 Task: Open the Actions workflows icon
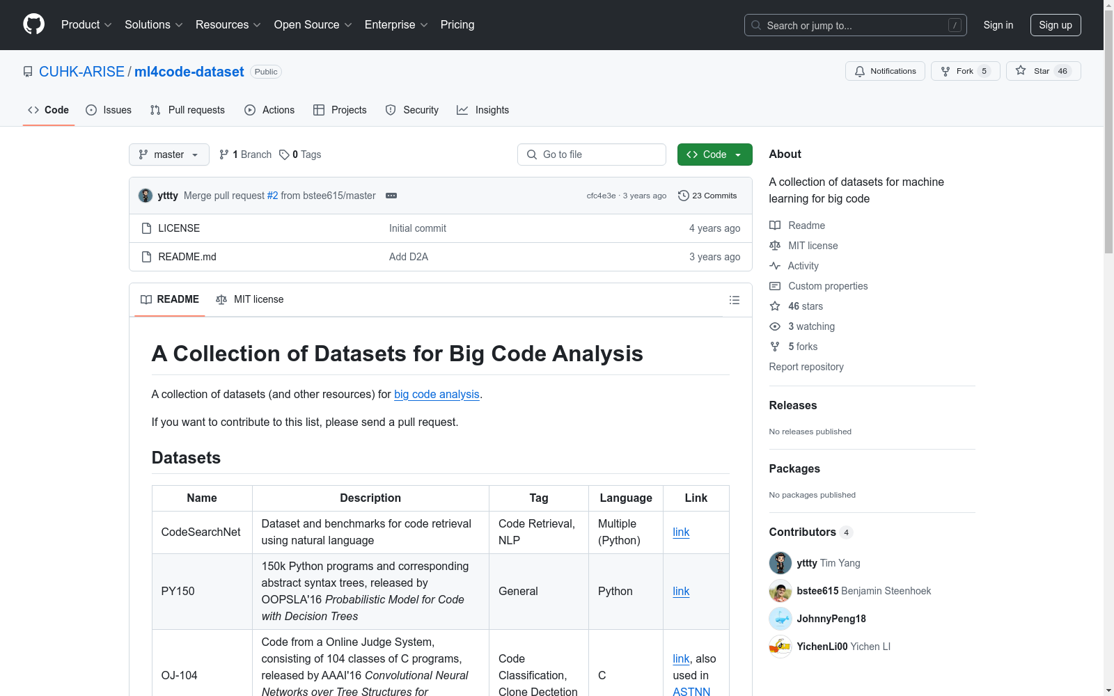pos(249,110)
